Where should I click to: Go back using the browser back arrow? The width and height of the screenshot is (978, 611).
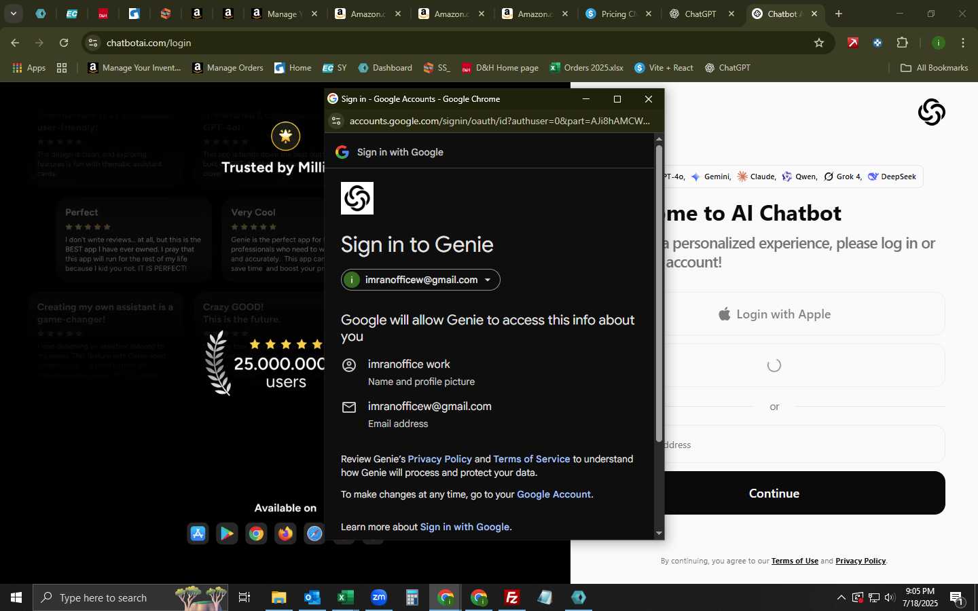click(15, 43)
